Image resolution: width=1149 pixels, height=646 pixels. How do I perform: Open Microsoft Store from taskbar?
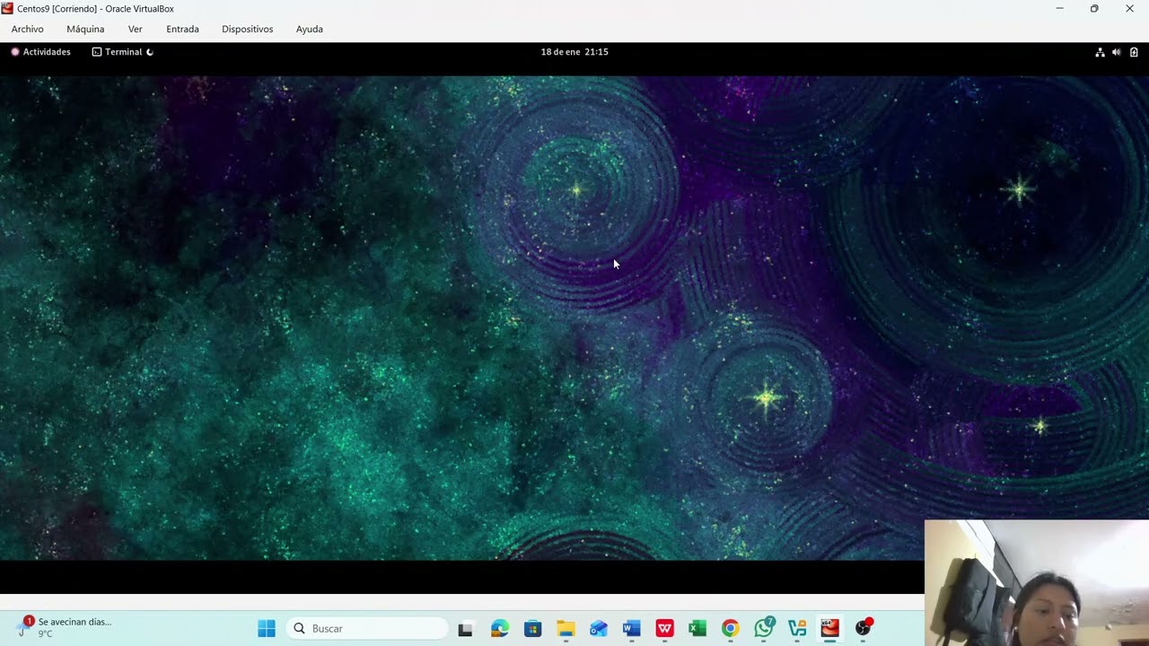(533, 628)
